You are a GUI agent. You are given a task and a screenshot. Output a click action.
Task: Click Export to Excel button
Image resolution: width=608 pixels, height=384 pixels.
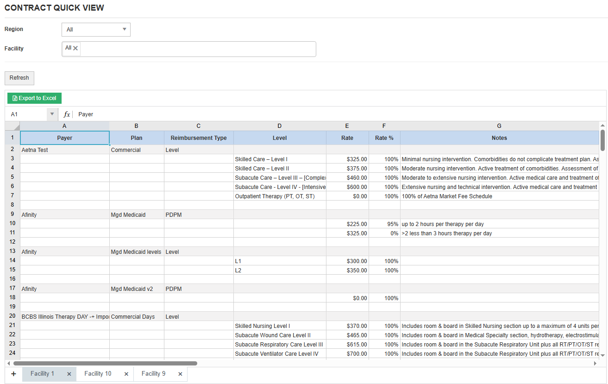click(34, 98)
